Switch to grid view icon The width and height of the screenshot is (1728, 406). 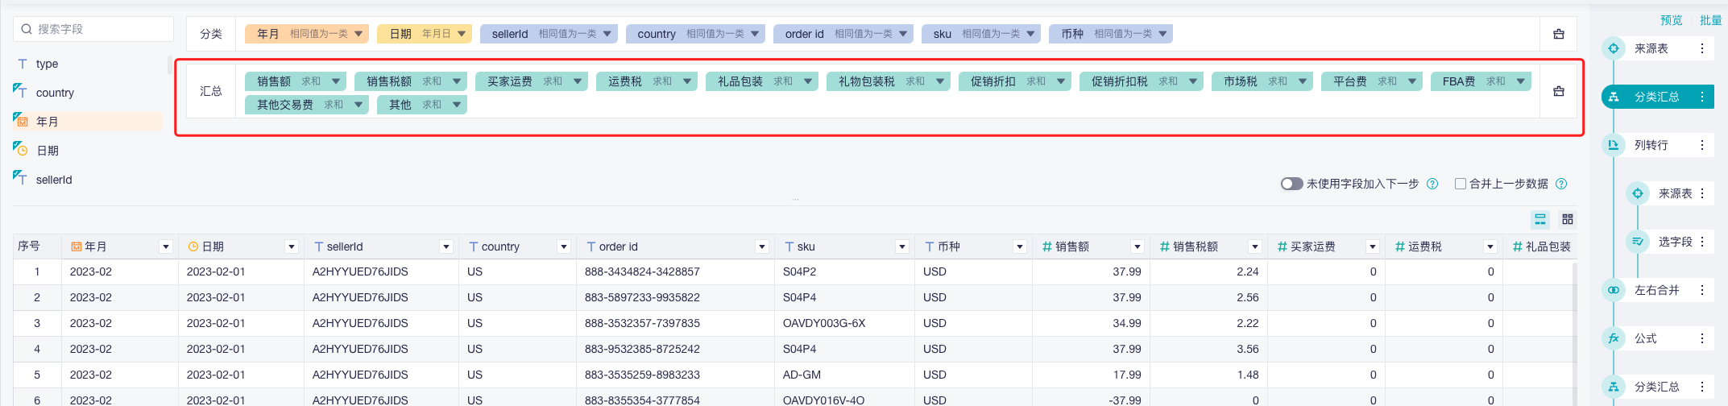(1567, 219)
